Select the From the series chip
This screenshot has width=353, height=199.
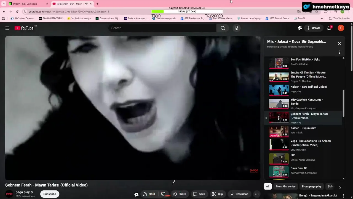click(x=285, y=187)
